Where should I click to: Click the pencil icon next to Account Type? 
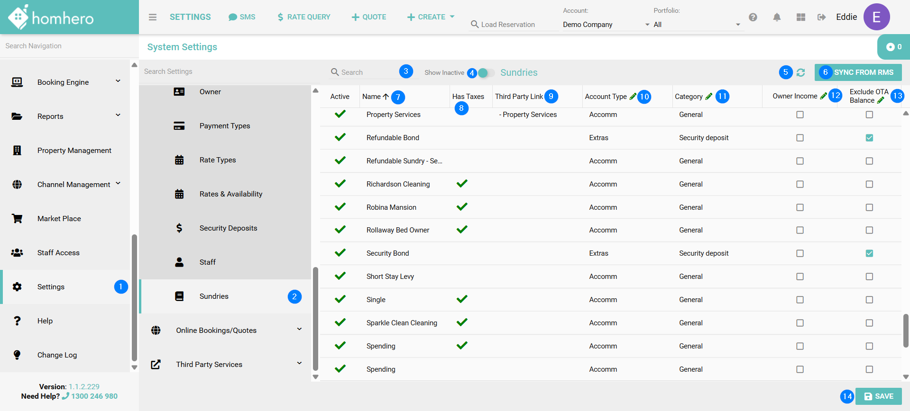coord(633,97)
